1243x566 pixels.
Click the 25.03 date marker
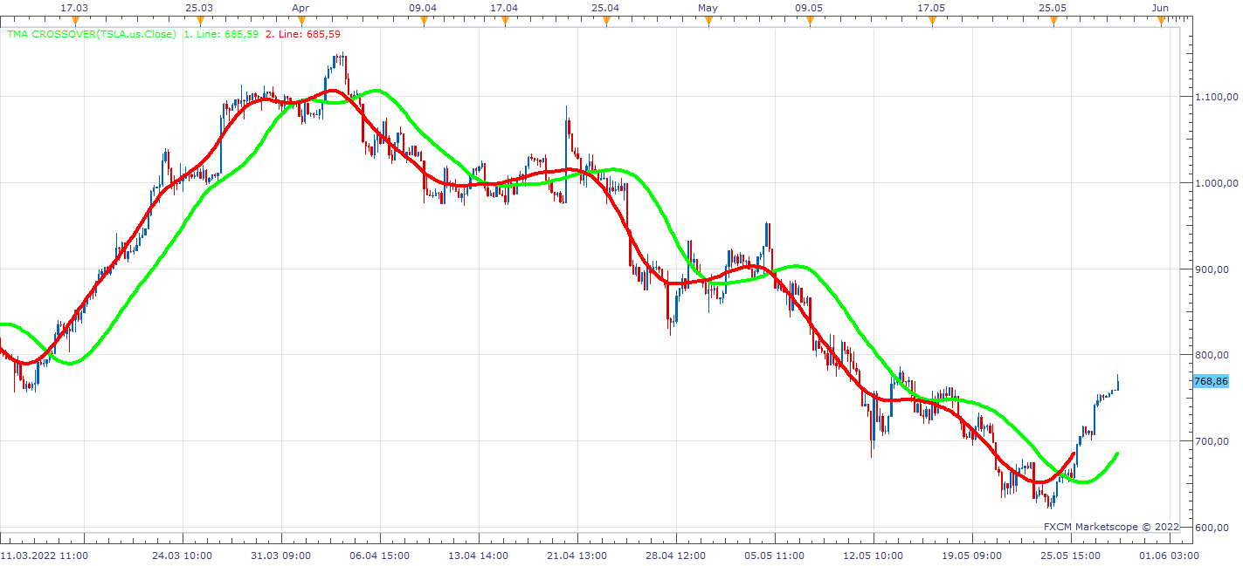click(199, 8)
